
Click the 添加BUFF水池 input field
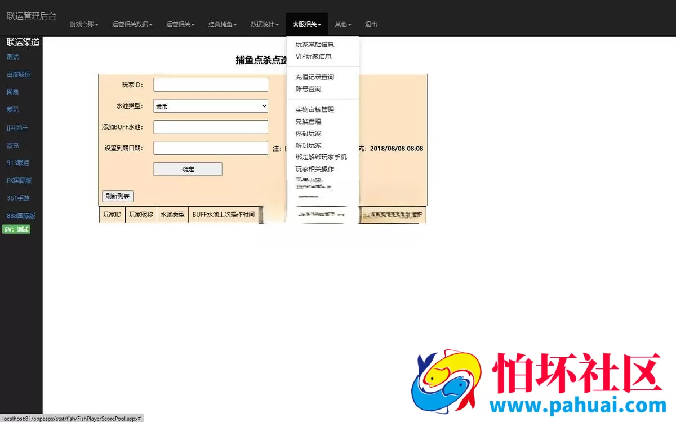coord(211,127)
